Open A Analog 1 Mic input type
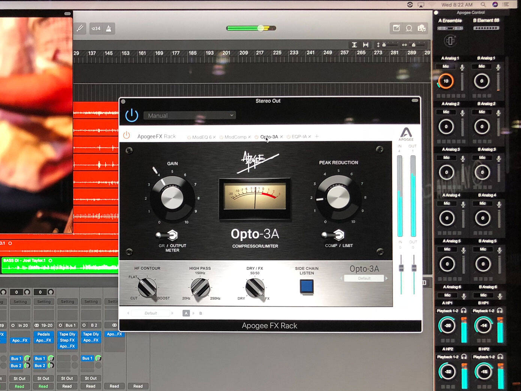The image size is (521, 391). click(446, 66)
